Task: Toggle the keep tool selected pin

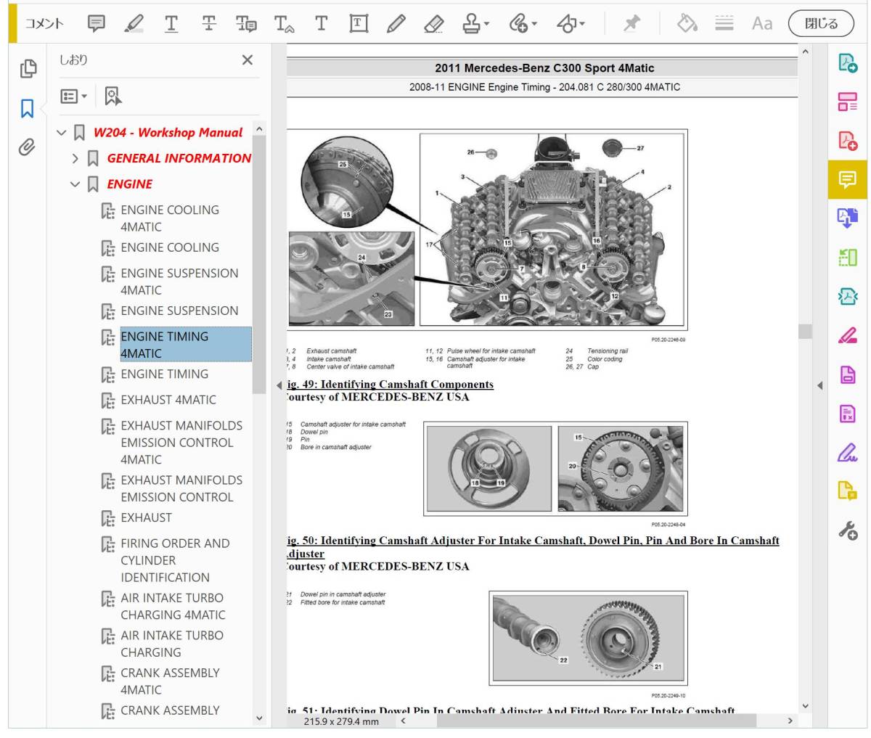Action: [x=632, y=23]
